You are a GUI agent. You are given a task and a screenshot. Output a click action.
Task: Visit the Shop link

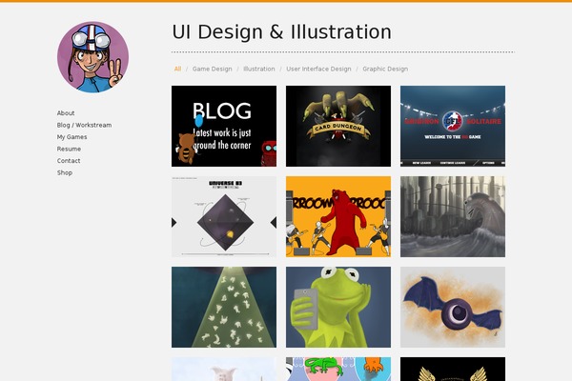tap(65, 172)
